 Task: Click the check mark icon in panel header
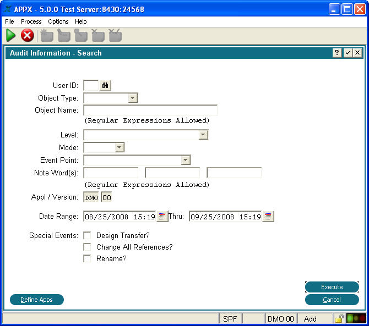click(348, 53)
